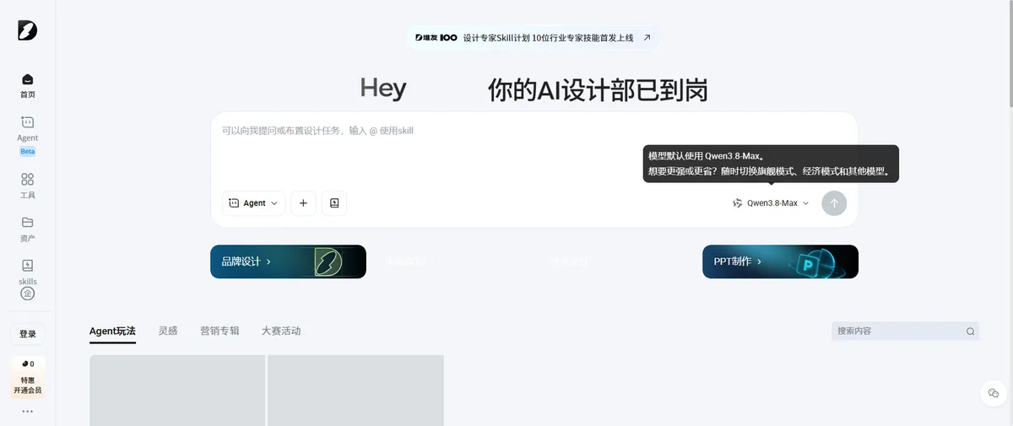Click the search magnifier icon
1013x426 pixels.
tap(970, 332)
